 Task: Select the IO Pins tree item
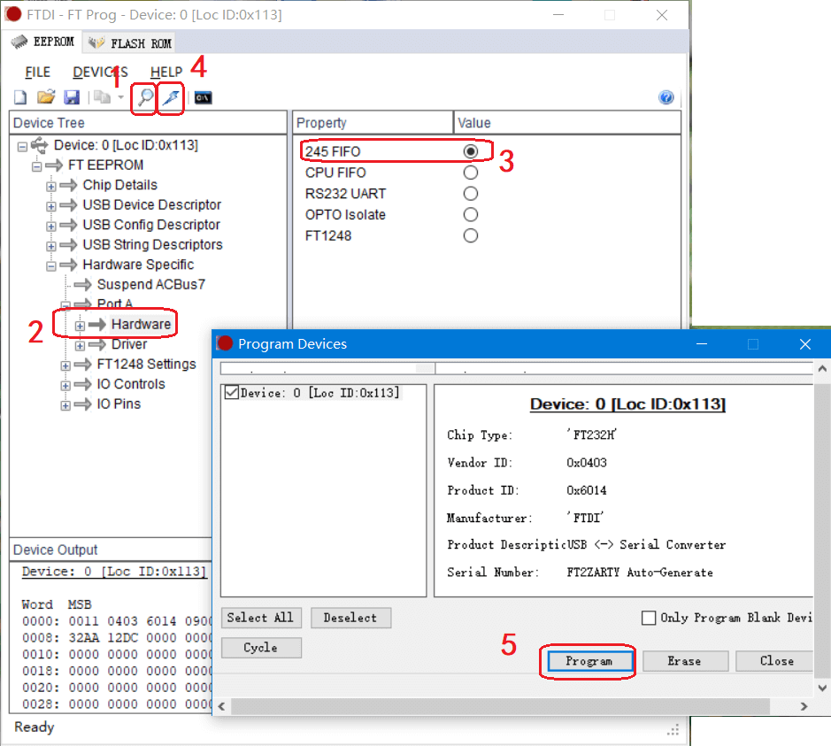(119, 404)
